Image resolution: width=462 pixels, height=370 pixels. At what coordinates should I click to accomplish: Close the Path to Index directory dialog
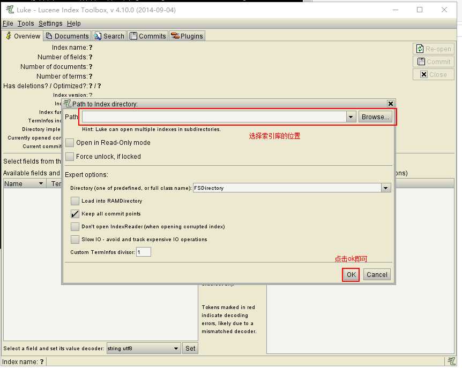pyautogui.click(x=390, y=103)
